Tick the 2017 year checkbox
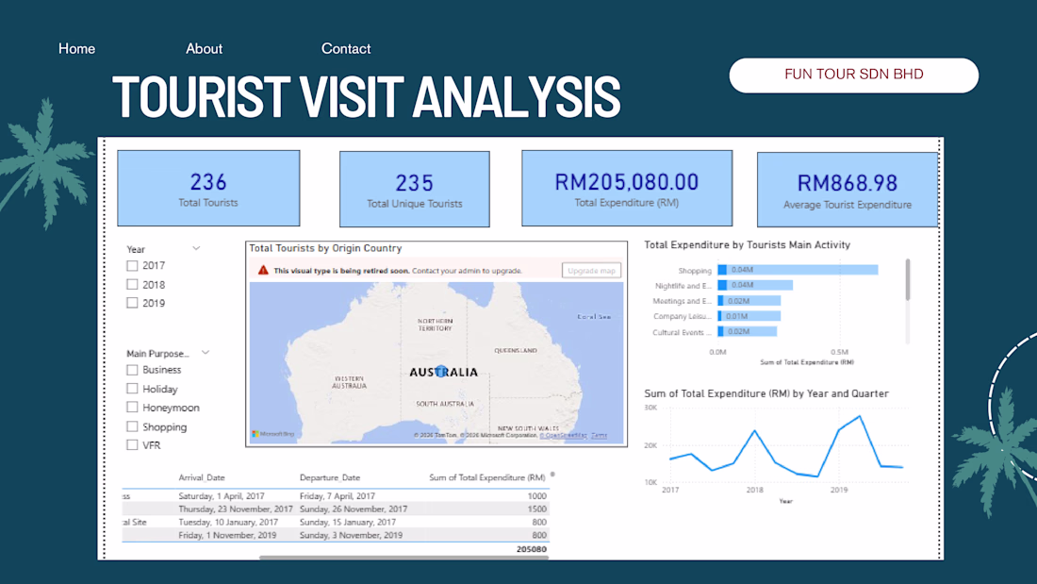Image resolution: width=1037 pixels, height=584 pixels. (132, 265)
